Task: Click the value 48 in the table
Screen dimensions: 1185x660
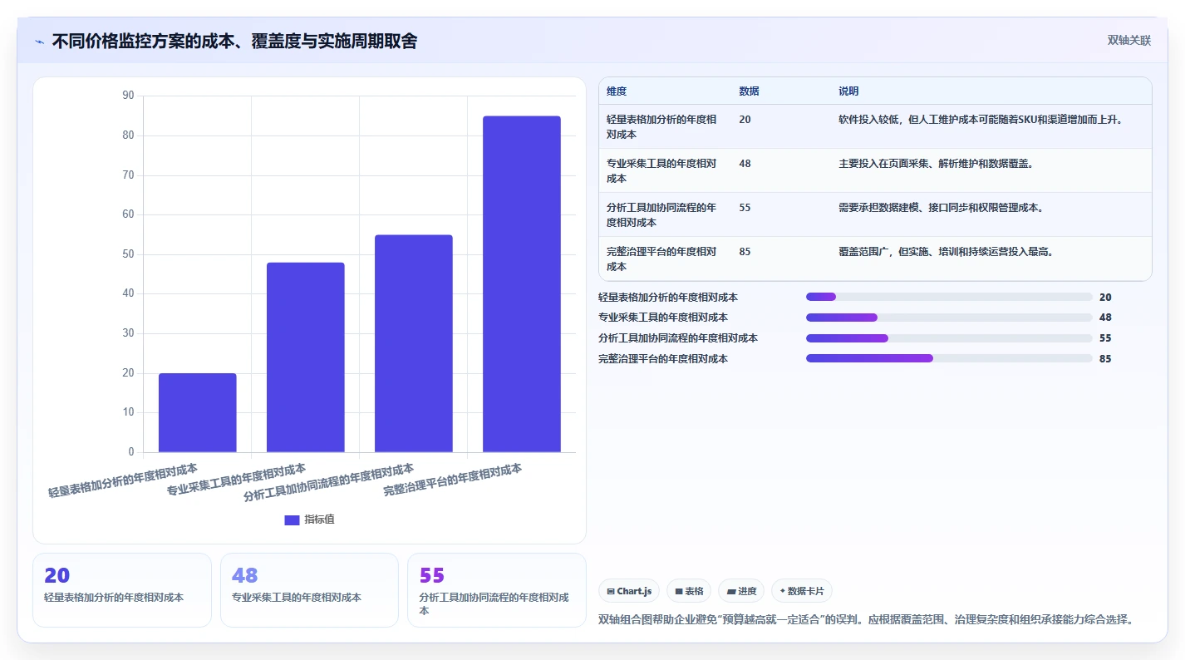Action: (x=745, y=164)
